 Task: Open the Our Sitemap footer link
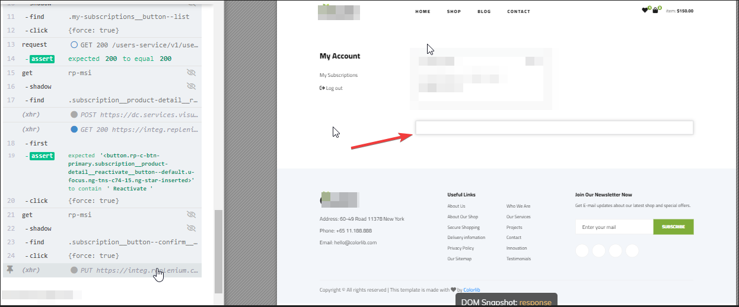(x=460, y=258)
